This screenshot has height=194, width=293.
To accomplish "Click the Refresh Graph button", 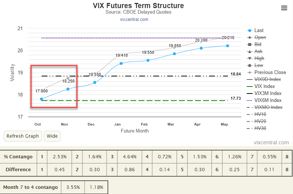I will click(23, 136).
